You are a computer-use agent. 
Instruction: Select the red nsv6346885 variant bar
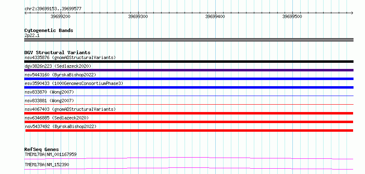pyautogui.click(x=189, y=122)
